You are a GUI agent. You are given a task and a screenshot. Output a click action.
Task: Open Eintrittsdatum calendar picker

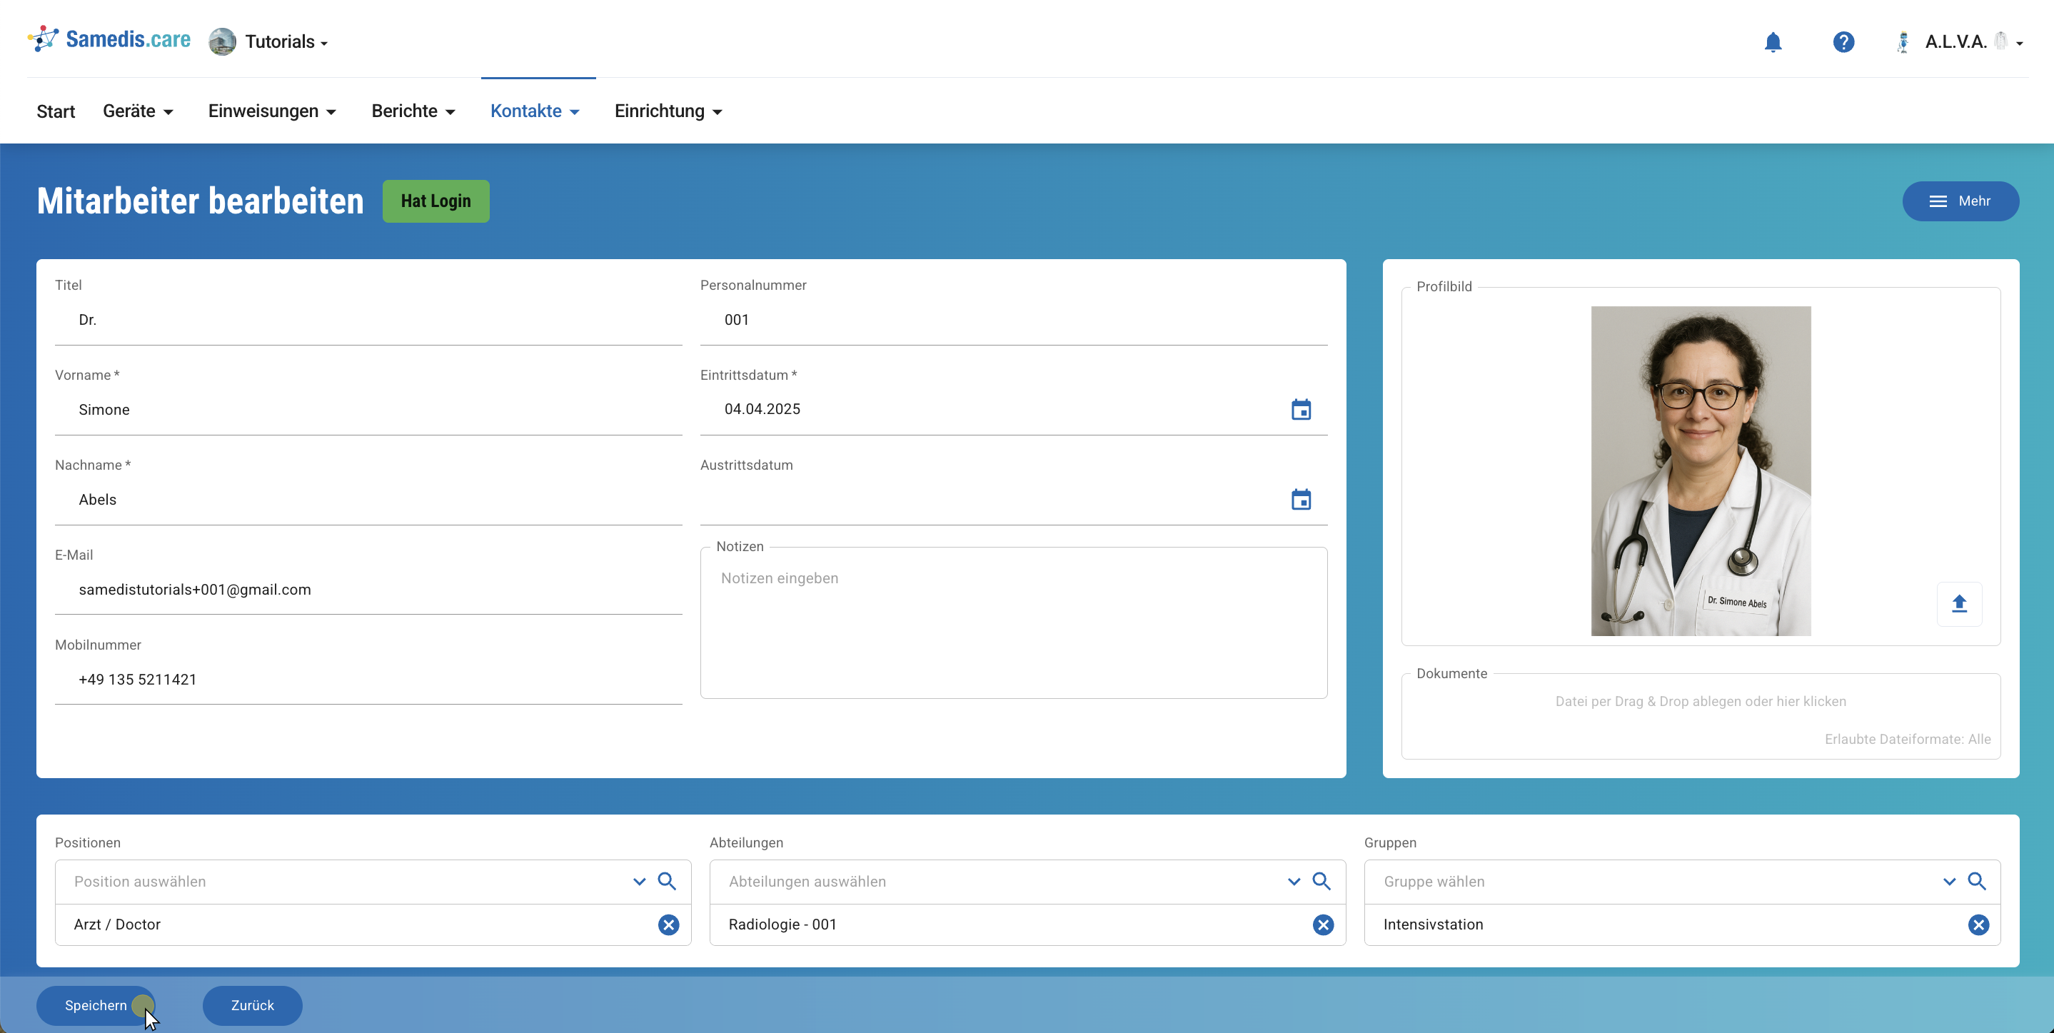click(x=1301, y=410)
